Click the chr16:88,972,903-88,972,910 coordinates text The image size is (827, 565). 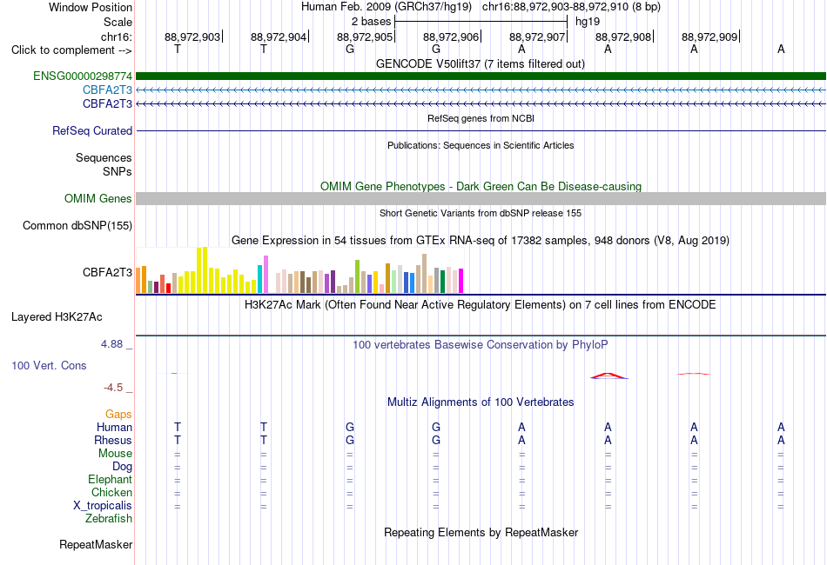point(571,7)
